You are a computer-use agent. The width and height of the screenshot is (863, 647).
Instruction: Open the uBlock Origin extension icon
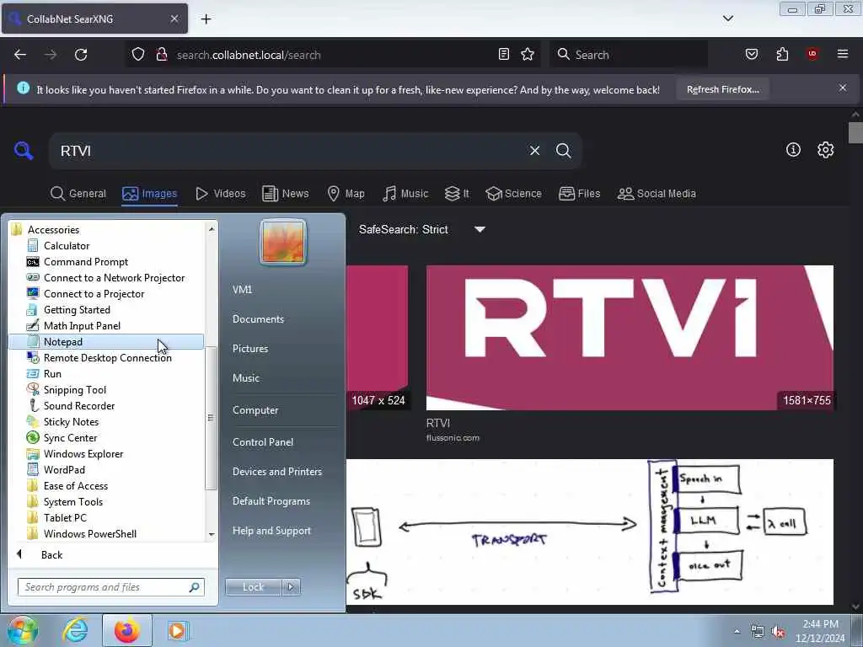coord(812,54)
